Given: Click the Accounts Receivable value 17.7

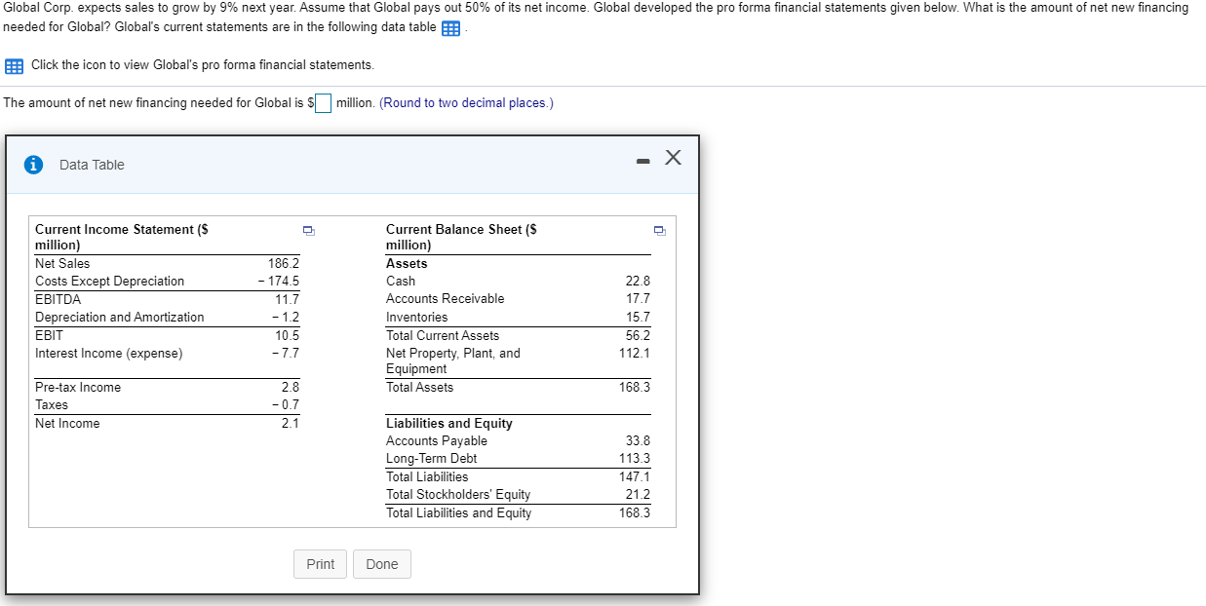Looking at the screenshot, I should (x=638, y=299).
